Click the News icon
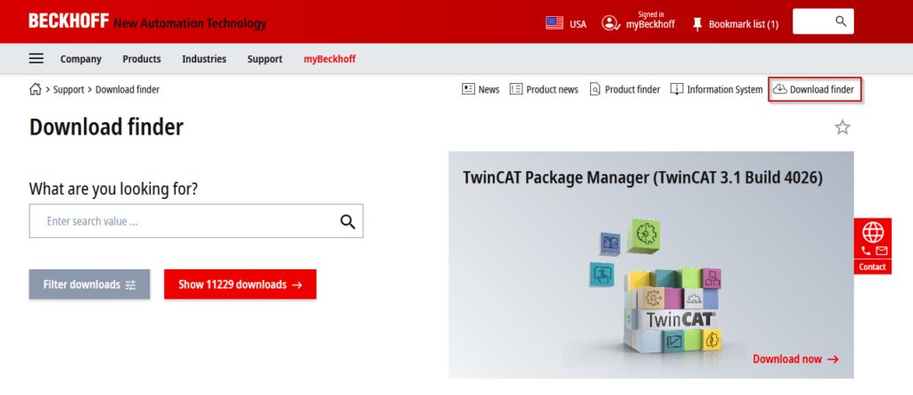This screenshot has width=913, height=395. coord(468,89)
